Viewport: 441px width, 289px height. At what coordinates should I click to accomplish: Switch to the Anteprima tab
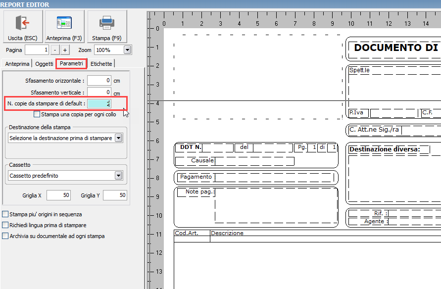point(17,64)
